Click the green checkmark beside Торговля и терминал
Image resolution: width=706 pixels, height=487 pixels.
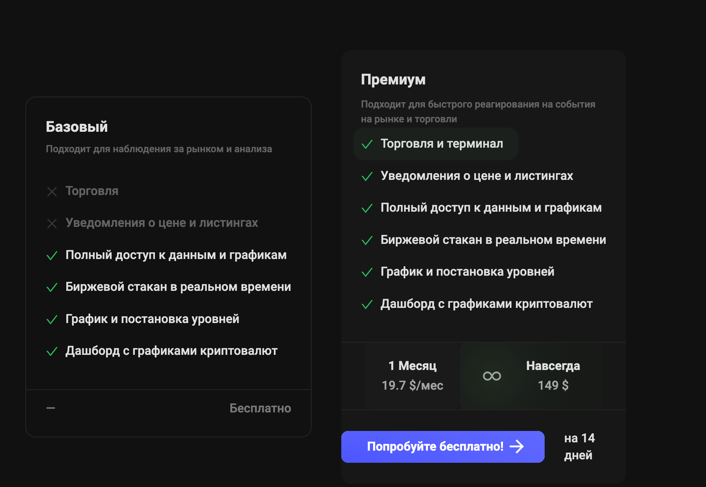point(367,144)
